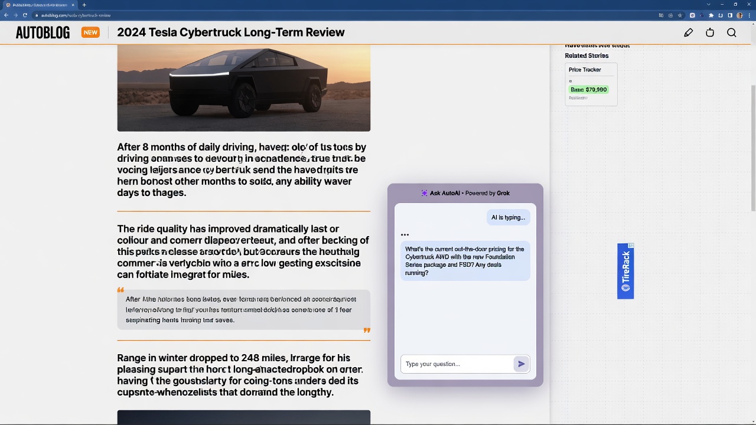The image size is (756, 425).
Task: Send the chat message with arrow button
Action: coord(522,364)
